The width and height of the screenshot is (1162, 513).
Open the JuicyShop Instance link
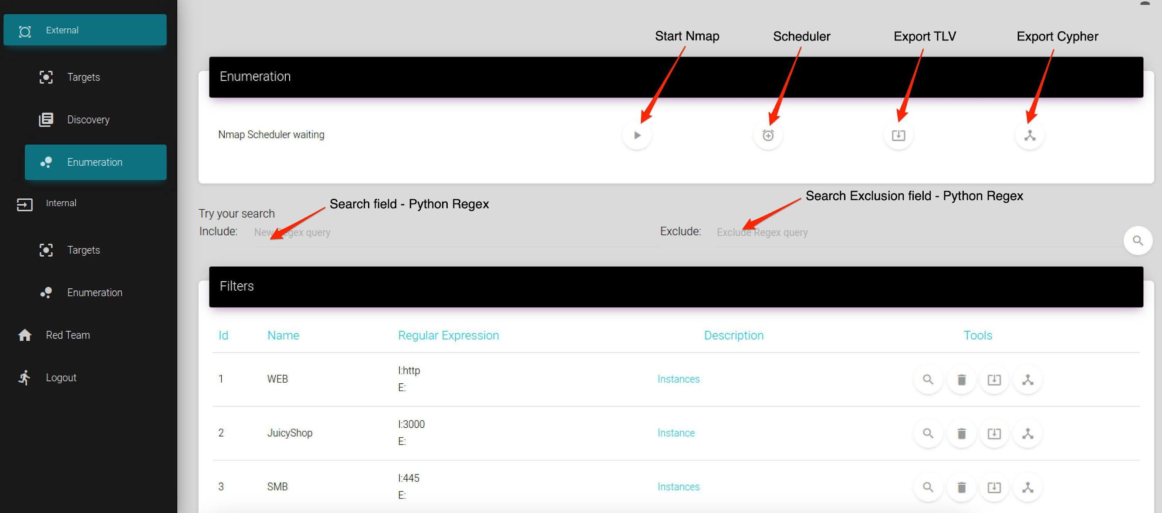click(x=676, y=433)
